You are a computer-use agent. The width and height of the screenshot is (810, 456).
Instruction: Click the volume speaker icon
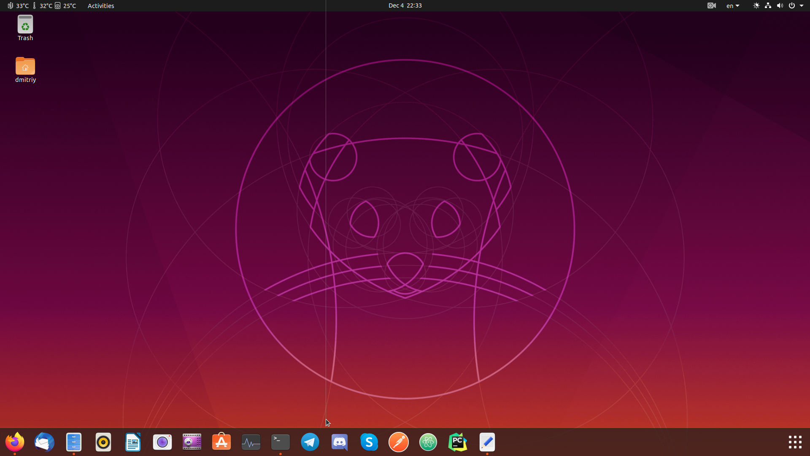[780, 5]
